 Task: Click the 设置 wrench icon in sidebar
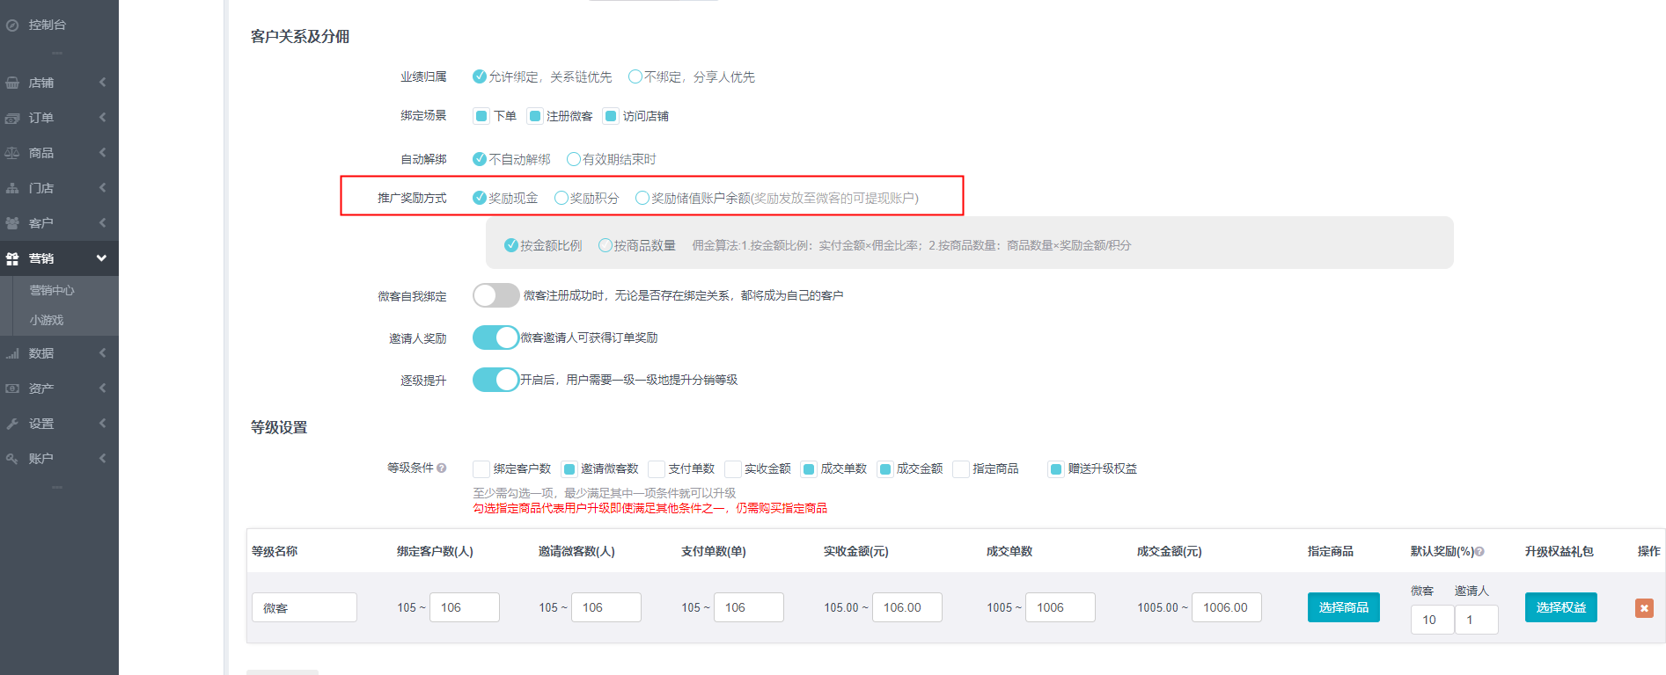coord(12,424)
